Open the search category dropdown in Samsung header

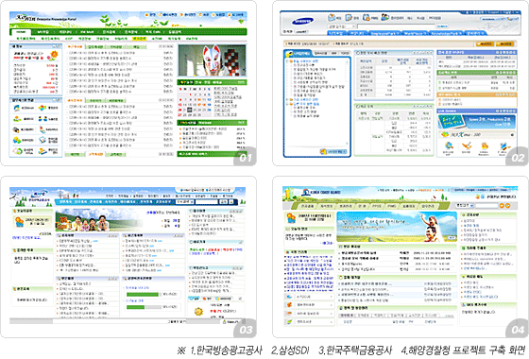pyautogui.click(x=341, y=26)
